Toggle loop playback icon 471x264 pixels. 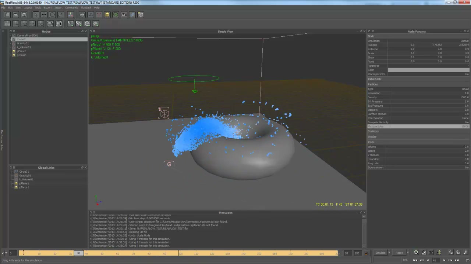coord(467,260)
